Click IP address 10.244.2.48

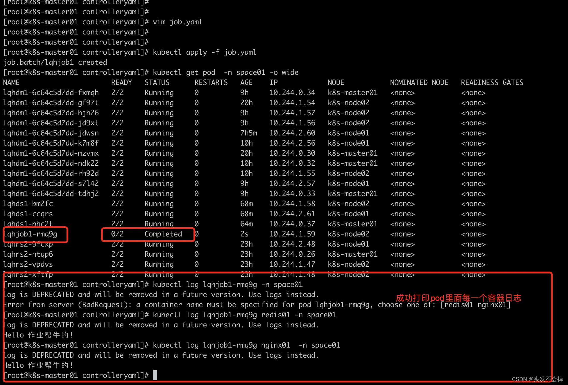[292, 244]
